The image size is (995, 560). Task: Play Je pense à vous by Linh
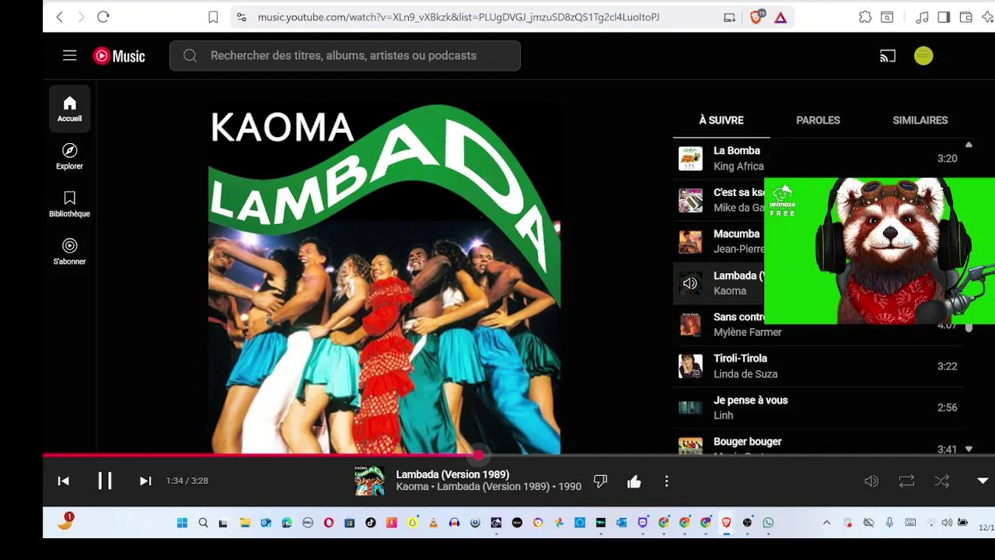pos(818,408)
